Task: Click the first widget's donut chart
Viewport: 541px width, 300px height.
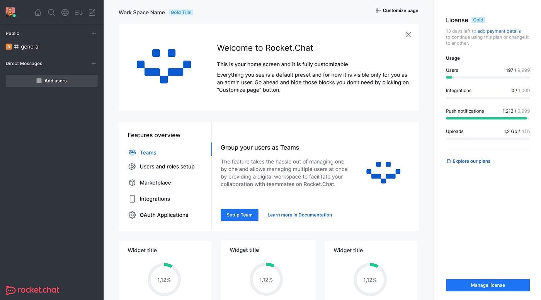Action: 164,280
